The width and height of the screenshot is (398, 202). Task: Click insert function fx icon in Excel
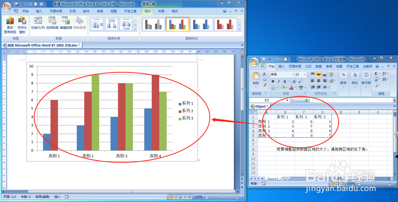click(x=306, y=100)
